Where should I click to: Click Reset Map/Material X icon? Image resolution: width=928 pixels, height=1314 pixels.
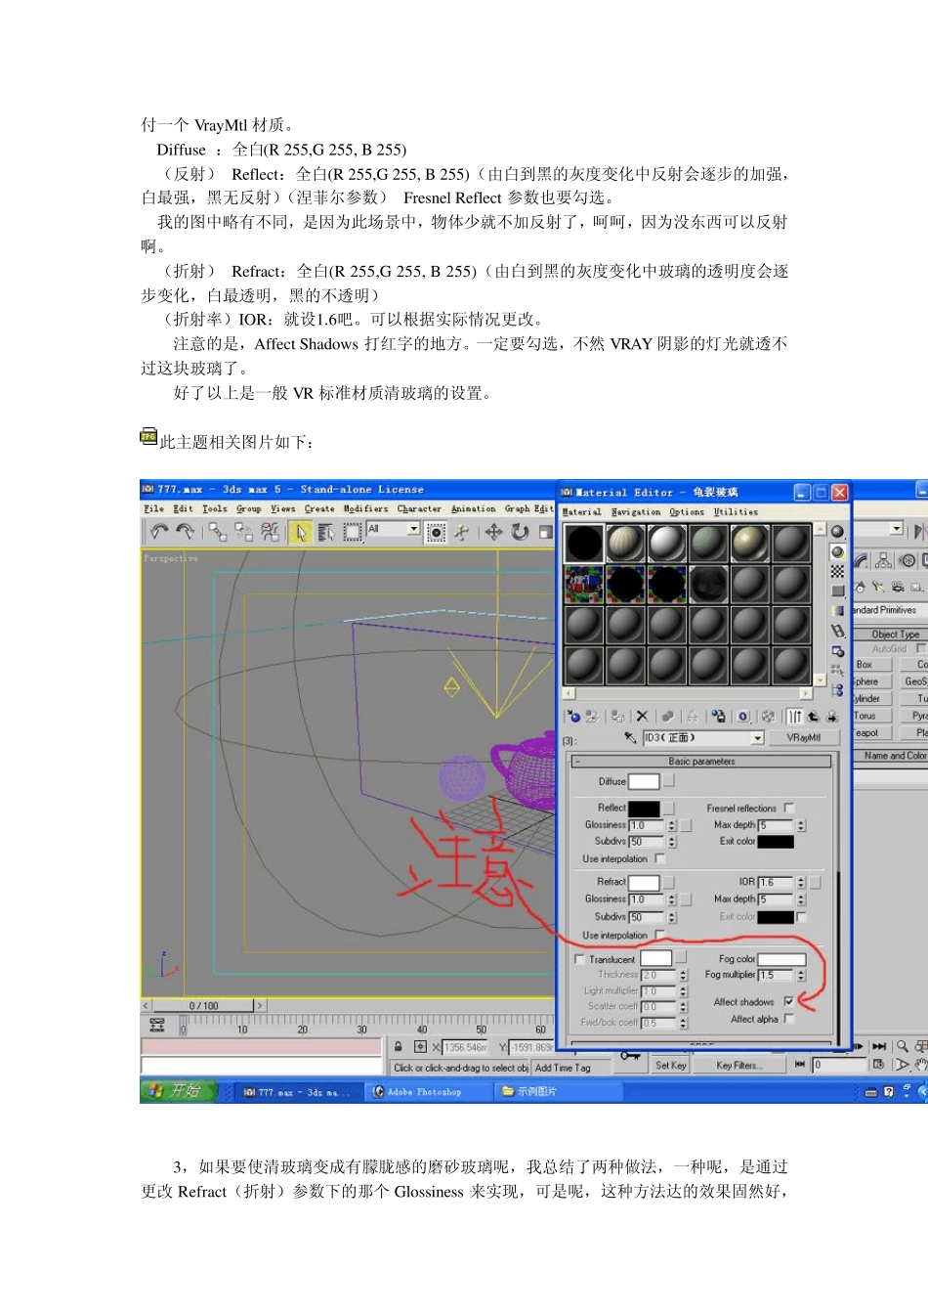tap(642, 717)
